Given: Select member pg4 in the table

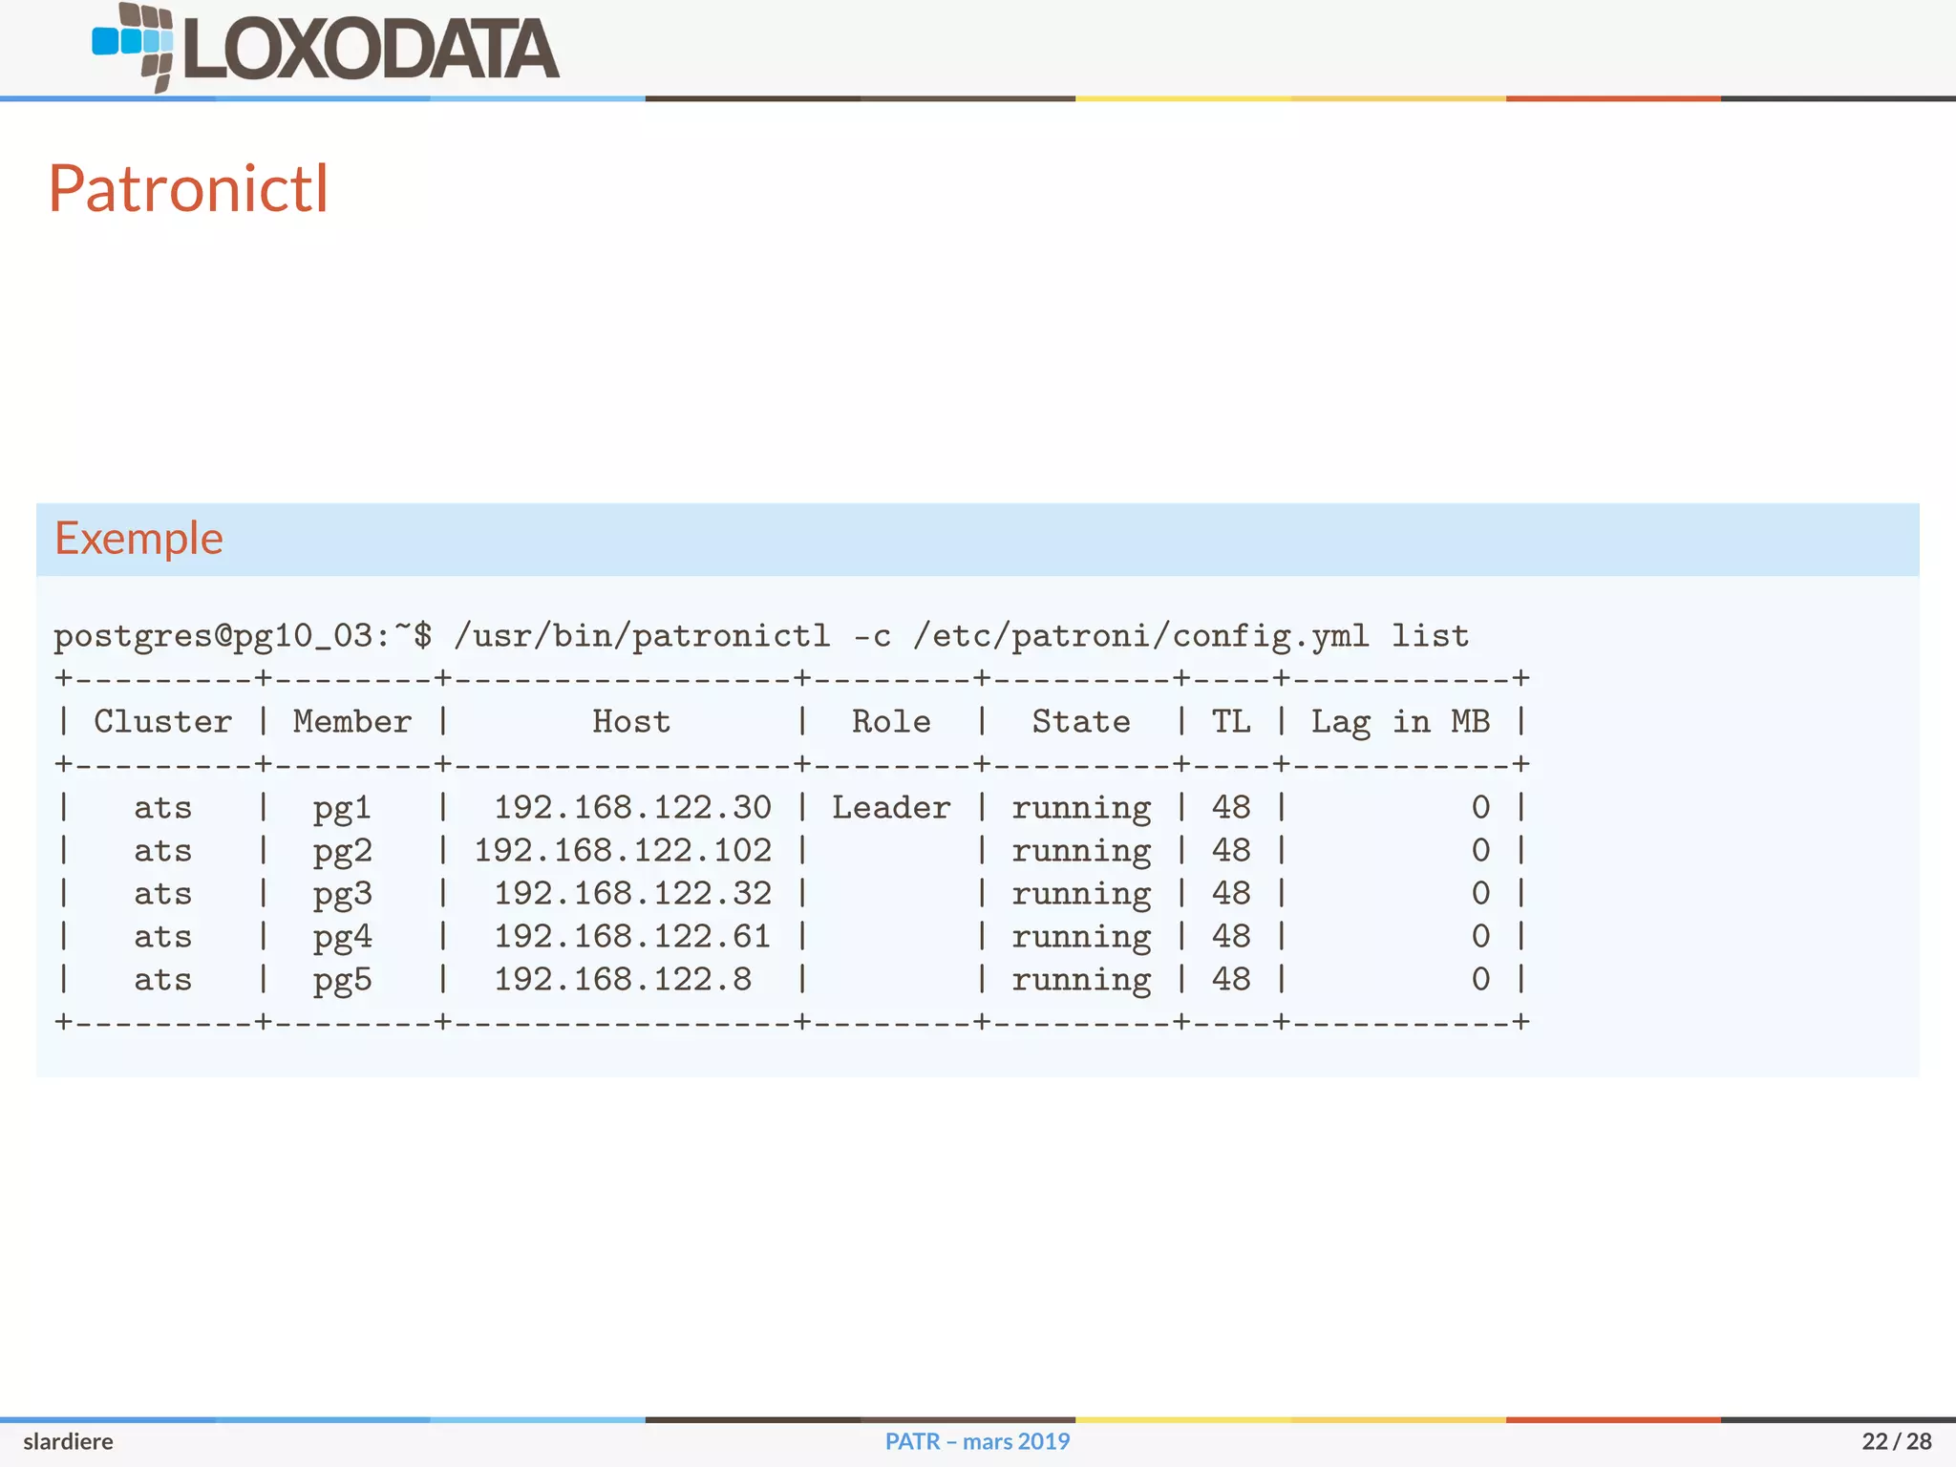Looking at the screenshot, I should (342, 938).
